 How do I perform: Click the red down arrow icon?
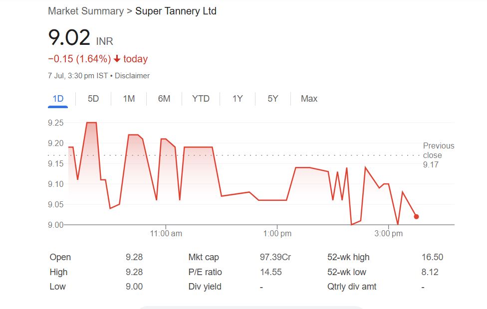coord(117,59)
